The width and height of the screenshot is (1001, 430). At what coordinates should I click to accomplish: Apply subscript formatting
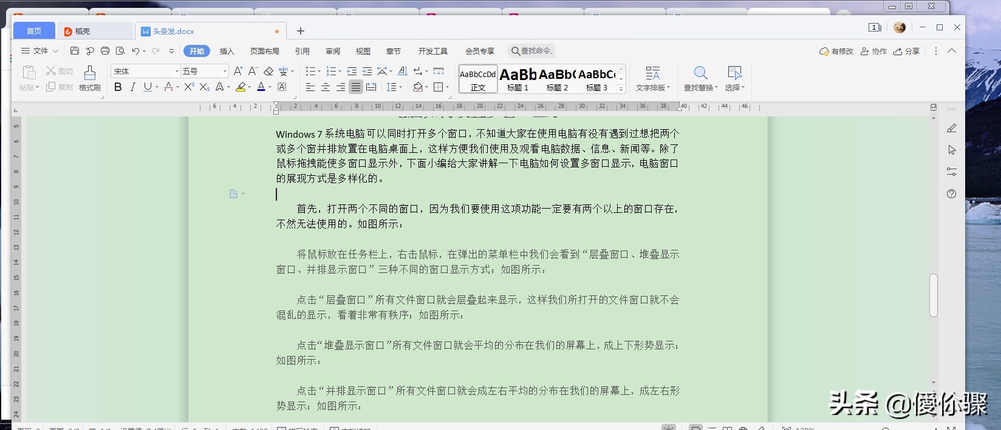(205, 87)
